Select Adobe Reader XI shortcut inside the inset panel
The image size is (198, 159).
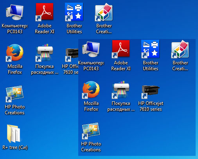121,49
